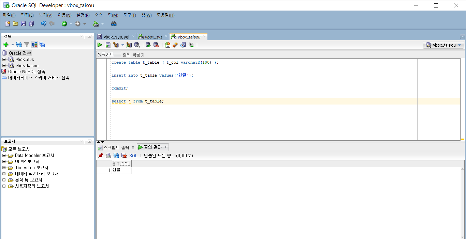This screenshot has width=466, height=239.
Task: Close the 질의 결과 tab
Action: (x=165, y=147)
